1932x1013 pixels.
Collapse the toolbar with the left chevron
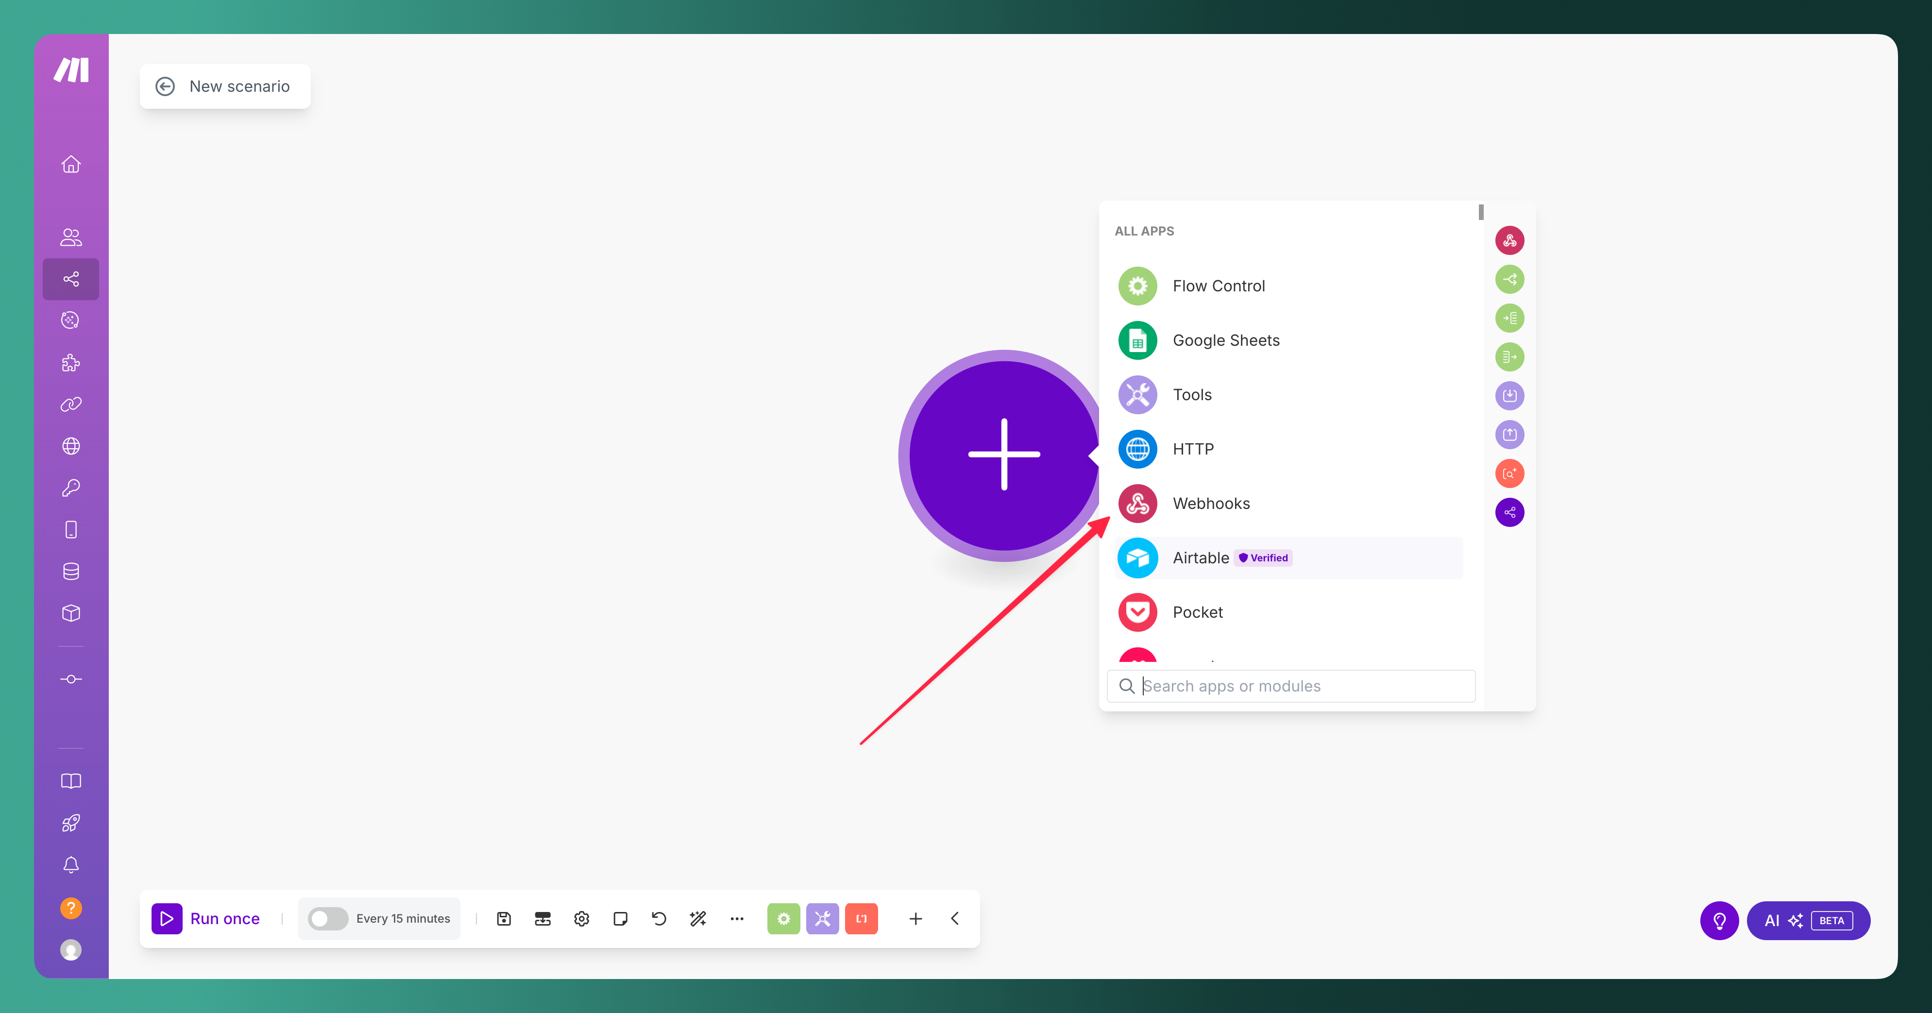coord(954,918)
